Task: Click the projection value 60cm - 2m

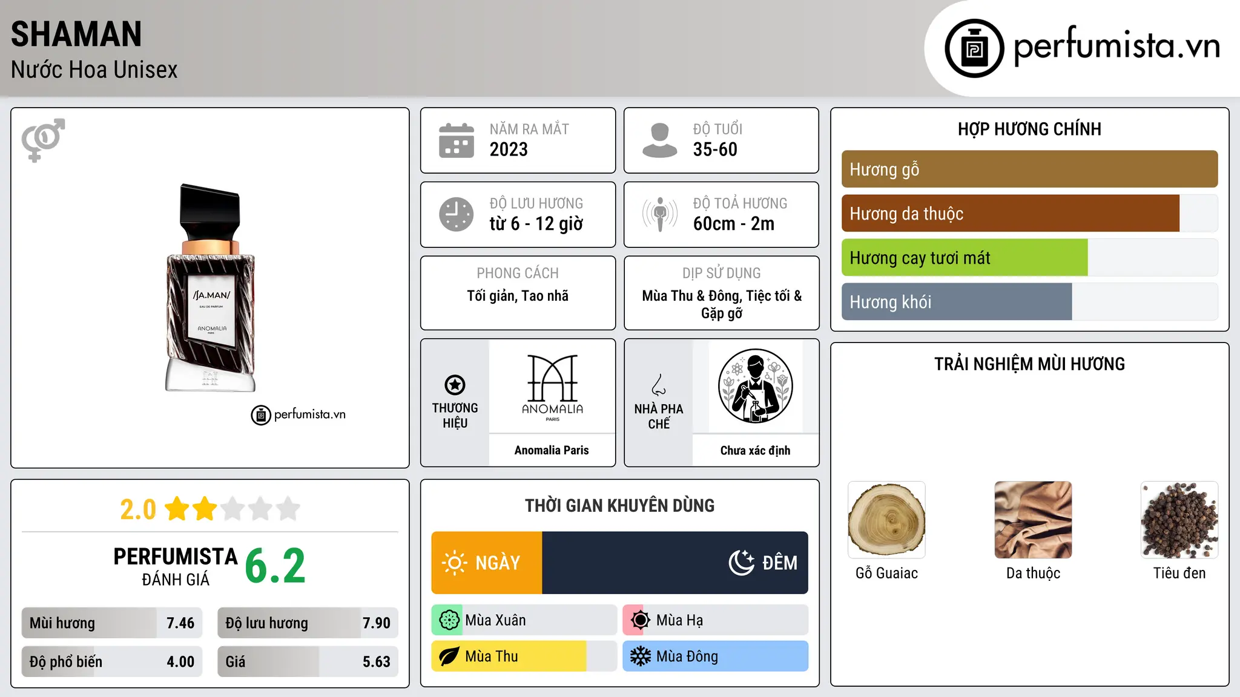Action: click(734, 224)
